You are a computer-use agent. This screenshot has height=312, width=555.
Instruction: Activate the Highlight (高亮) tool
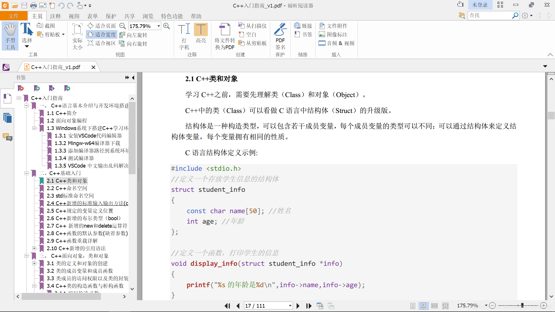click(201, 29)
